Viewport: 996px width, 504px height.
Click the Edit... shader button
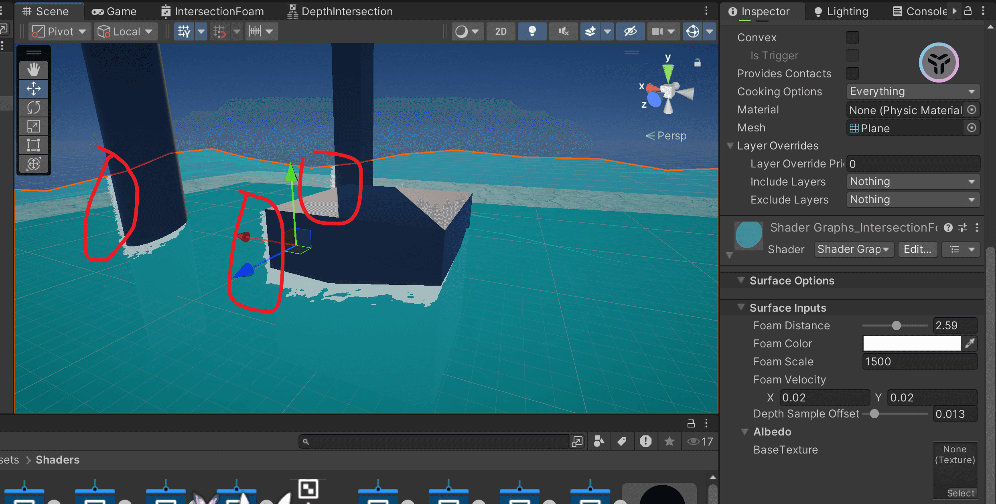(917, 249)
